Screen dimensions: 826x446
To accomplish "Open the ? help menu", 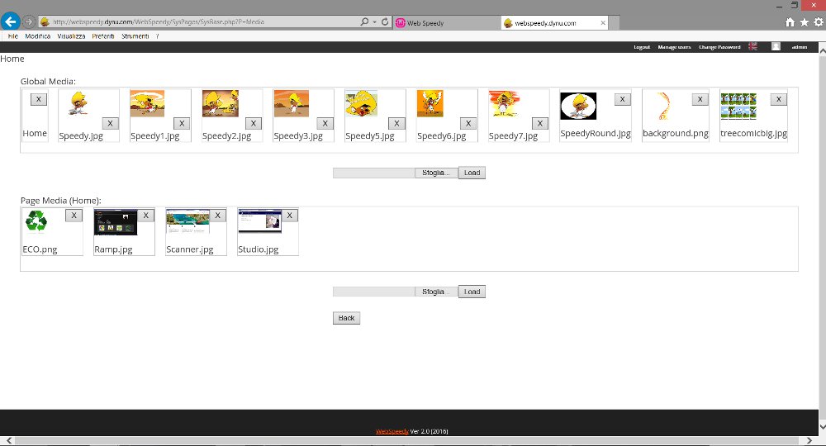I will coord(157,36).
